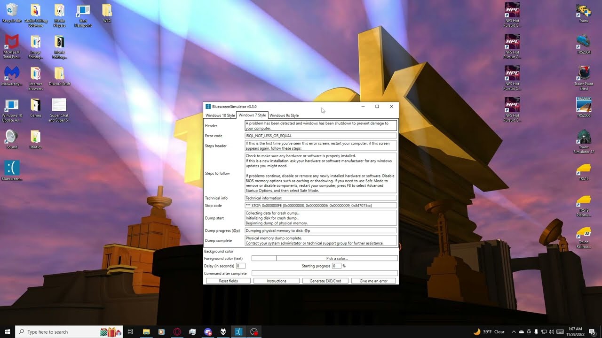Click into the Steps to follow text box
Screen dimensions: 602x338
[x=321, y=173]
